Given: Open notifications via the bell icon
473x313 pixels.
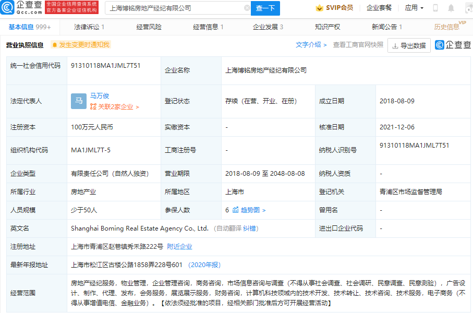Looking at the screenshot, I should tap(451, 8).
